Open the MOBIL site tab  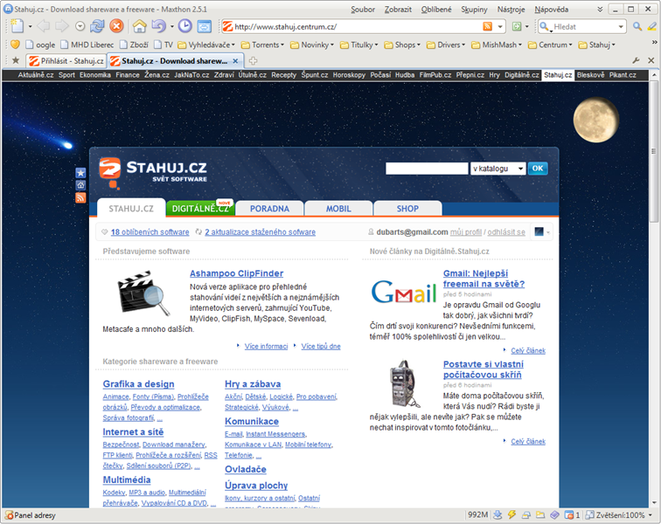coord(338,209)
